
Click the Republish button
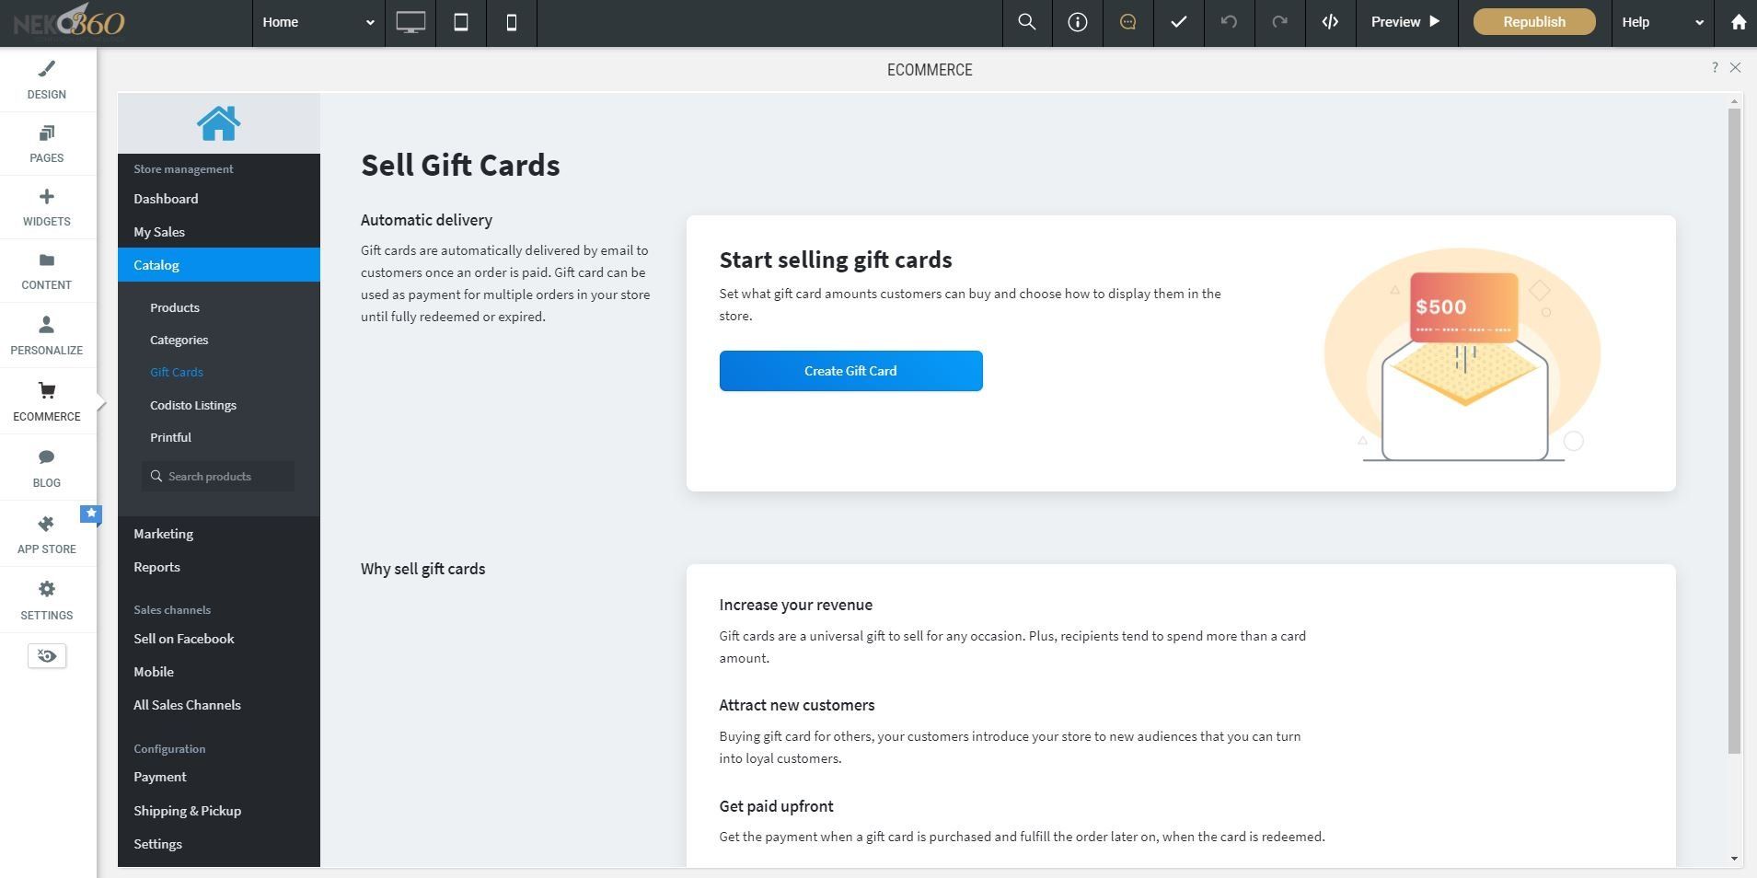point(1534,22)
